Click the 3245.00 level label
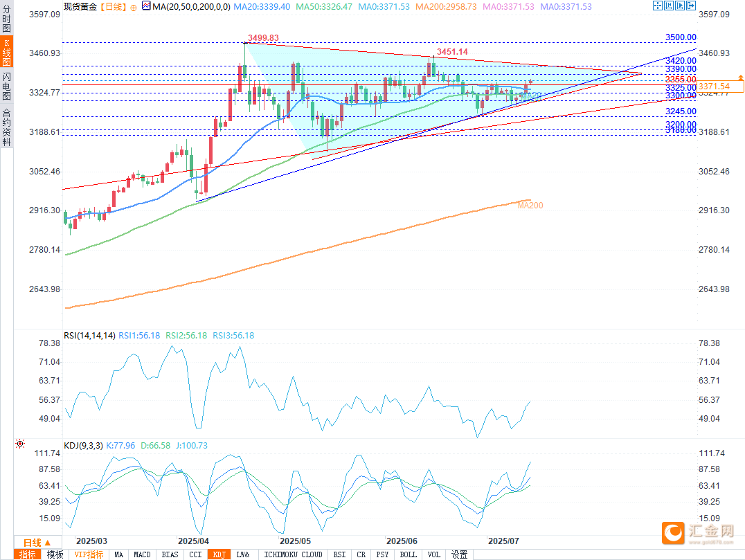This screenshot has height=560, width=745. click(681, 111)
